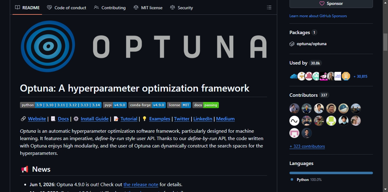
Task: Open Learn more about GitHub Sponsors
Action: coord(318,16)
